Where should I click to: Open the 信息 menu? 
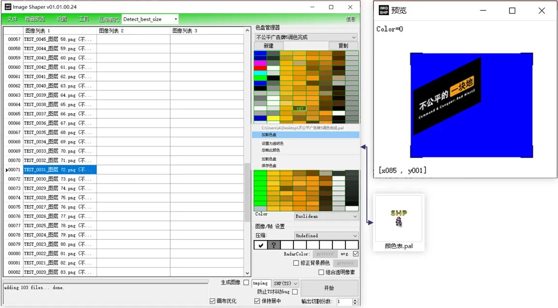[350, 19]
